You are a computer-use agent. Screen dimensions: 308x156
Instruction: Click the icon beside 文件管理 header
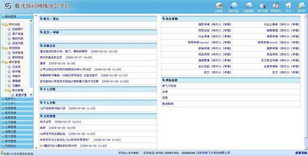click(x=41, y=116)
